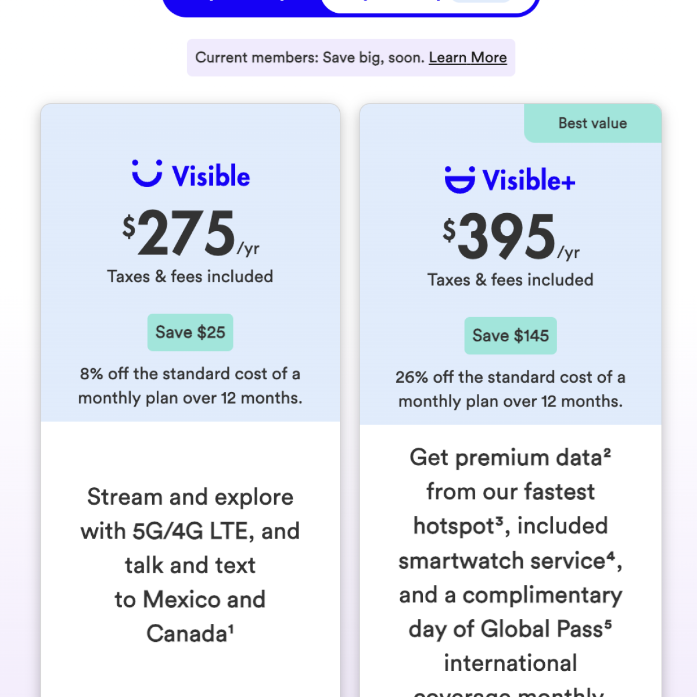This screenshot has width=697, height=697.
Task: Click the Current members savings banner text
Action: pyautogui.click(x=310, y=58)
